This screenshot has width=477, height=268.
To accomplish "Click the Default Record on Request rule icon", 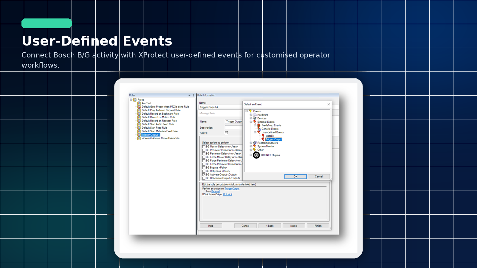I will tap(139, 121).
